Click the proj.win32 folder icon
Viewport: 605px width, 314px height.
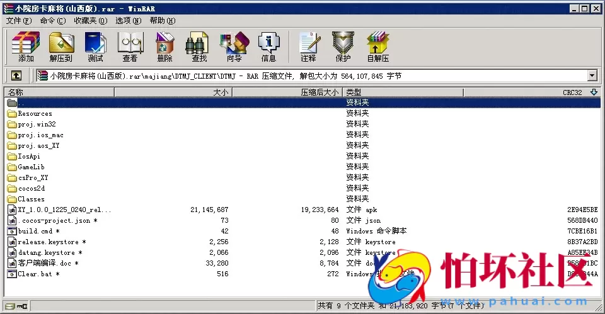click(12, 125)
